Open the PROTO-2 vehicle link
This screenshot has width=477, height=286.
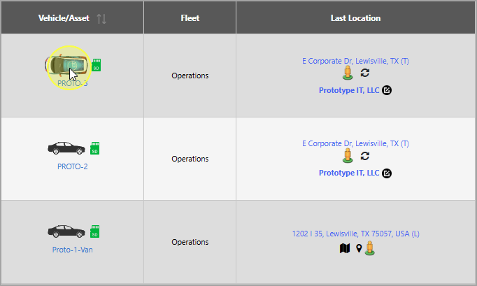pos(73,166)
